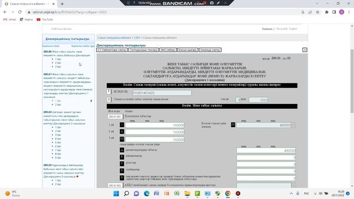Open a new browser tab
Image resolution: width=354 pixels, height=199 pixels.
click(x=62, y=4)
